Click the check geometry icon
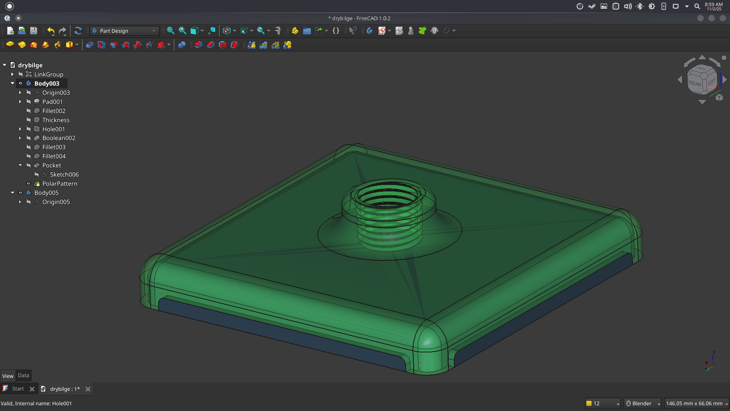 tap(411, 31)
